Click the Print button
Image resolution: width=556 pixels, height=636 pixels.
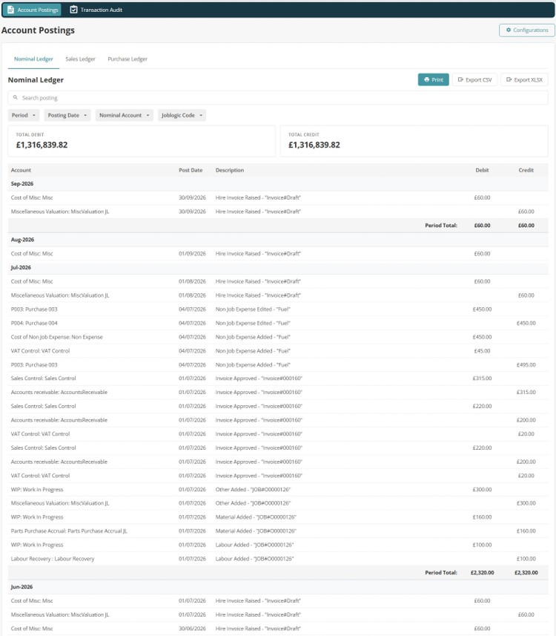click(x=433, y=79)
